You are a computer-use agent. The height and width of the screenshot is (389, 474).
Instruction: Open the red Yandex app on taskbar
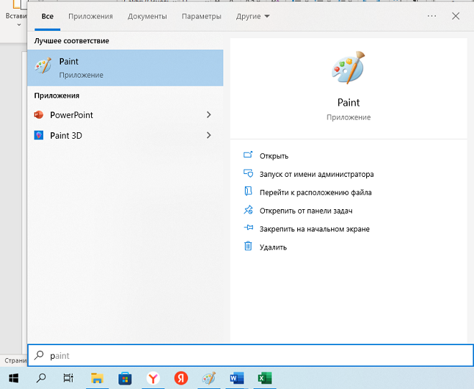click(x=181, y=378)
